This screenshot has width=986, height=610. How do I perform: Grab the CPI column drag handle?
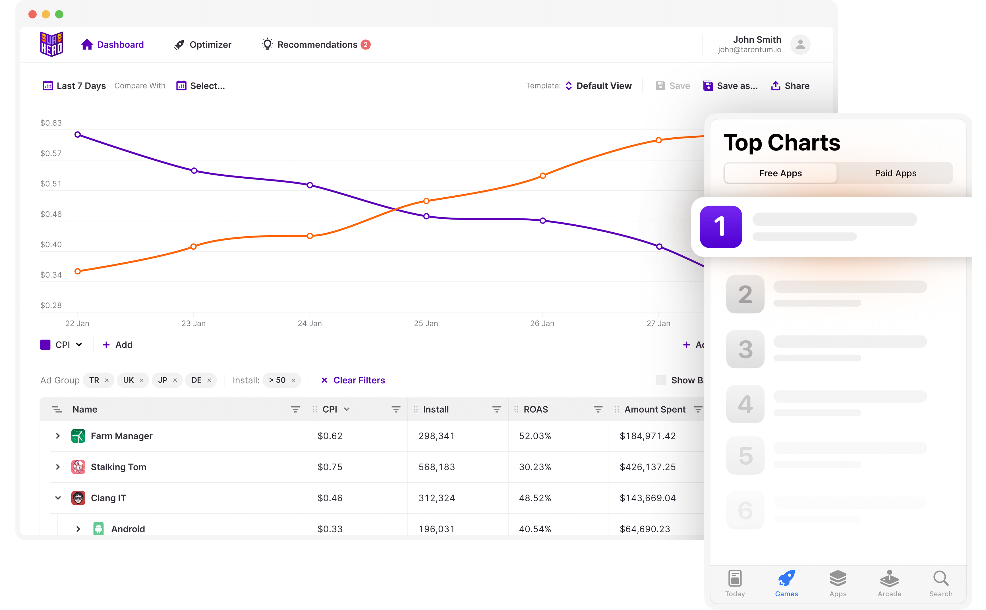(315, 409)
